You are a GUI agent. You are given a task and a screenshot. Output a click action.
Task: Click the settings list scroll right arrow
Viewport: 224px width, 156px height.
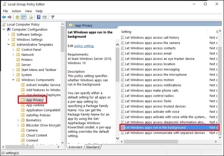(216, 141)
